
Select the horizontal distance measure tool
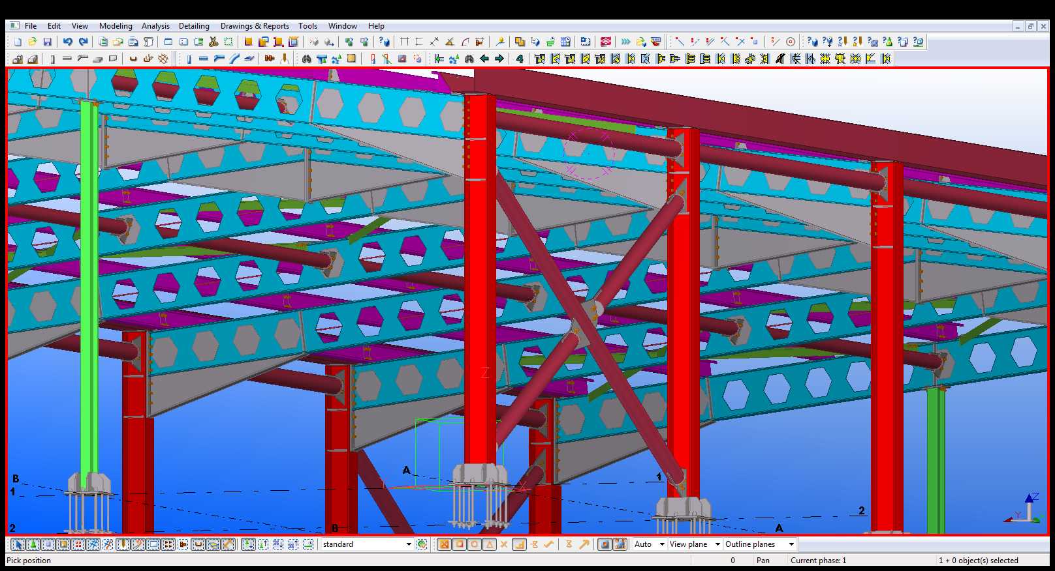(404, 42)
